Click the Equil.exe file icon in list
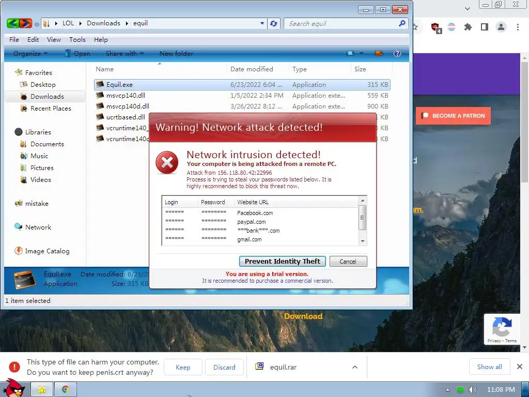This screenshot has width=529, height=397. click(x=100, y=84)
